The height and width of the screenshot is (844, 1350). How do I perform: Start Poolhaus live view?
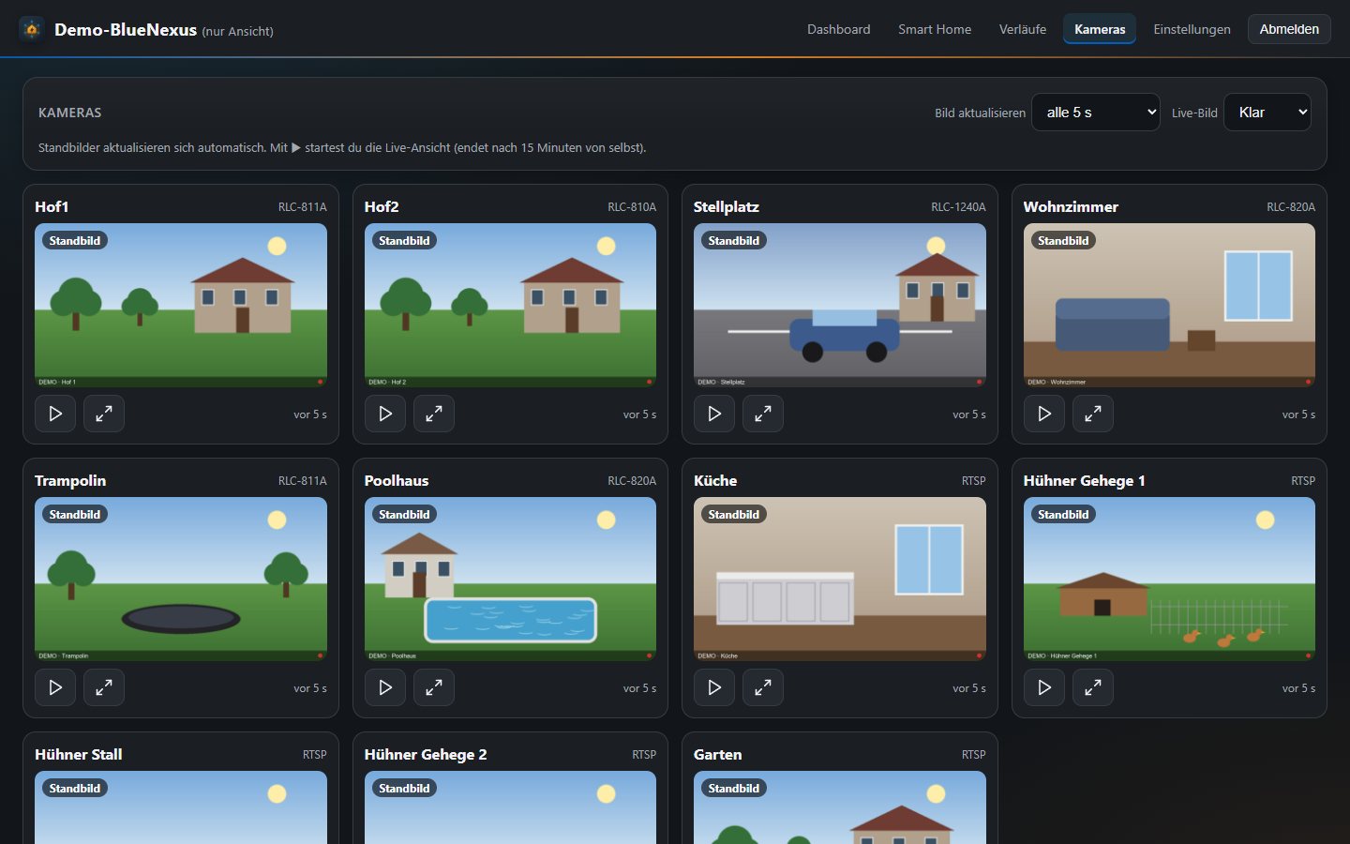click(385, 687)
